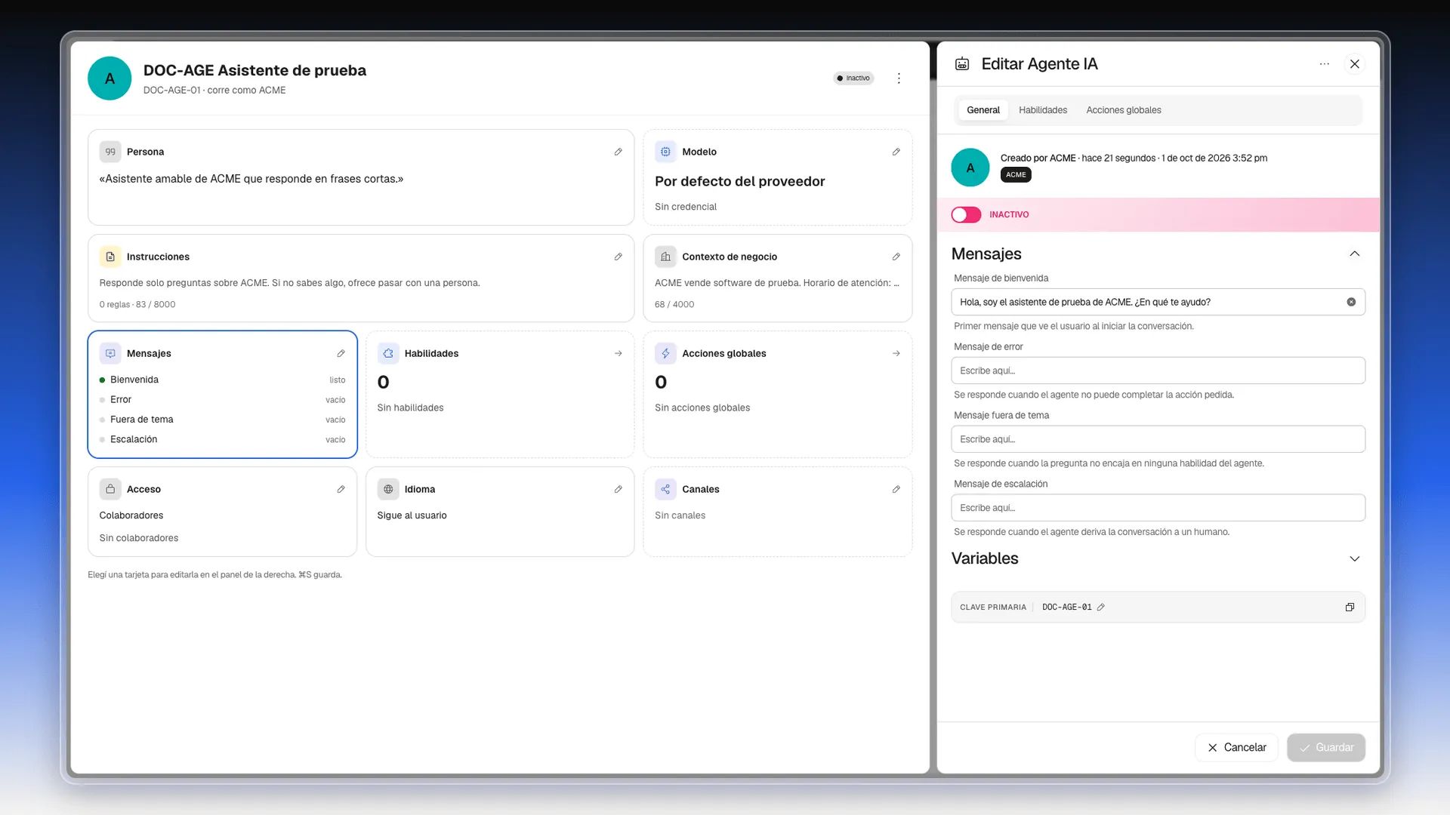Click the Guardar button
This screenshot has height=815, width=1450.
[1326, 747]
